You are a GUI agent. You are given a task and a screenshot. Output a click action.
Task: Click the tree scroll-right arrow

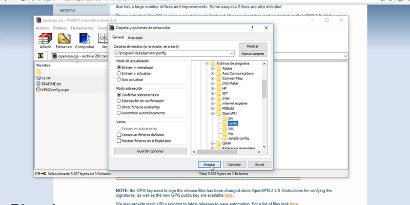coord(259,152)
